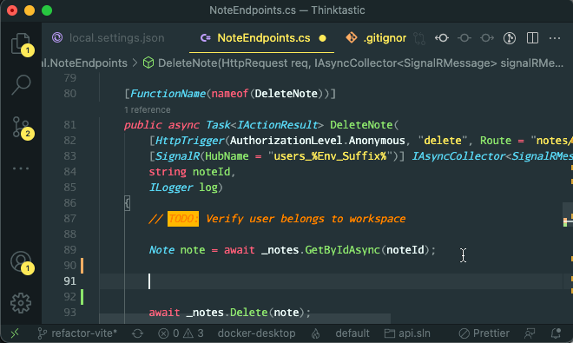The width and height of the screenshot is (573, 343).
Task: Toggle file blame via the circular git icon
Action: (510, 38)
